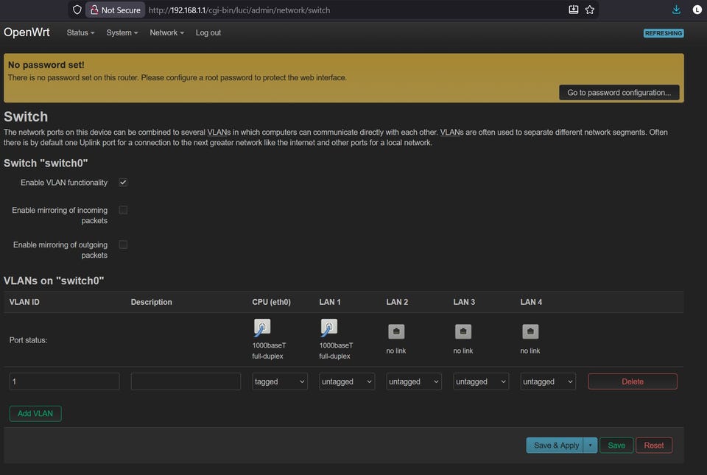Bookmark this page with the star icon
The image size is (707, 475).
590,10
